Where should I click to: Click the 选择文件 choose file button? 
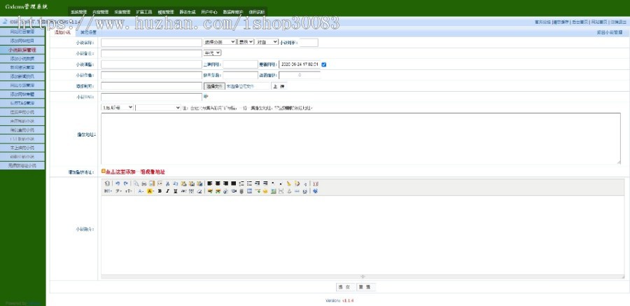[x=214, y=86]
